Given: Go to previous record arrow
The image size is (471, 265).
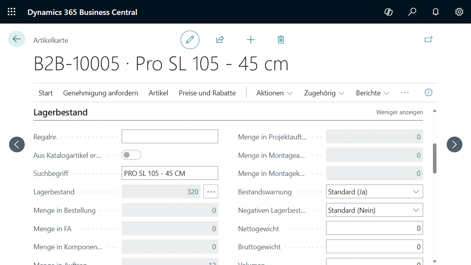Looking at the screenshot, I should tap(17, 144).
